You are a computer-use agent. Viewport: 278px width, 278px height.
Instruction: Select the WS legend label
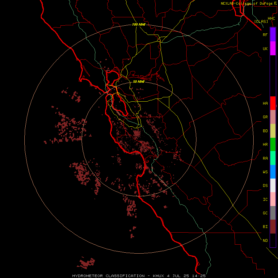[x=265, y=172]
